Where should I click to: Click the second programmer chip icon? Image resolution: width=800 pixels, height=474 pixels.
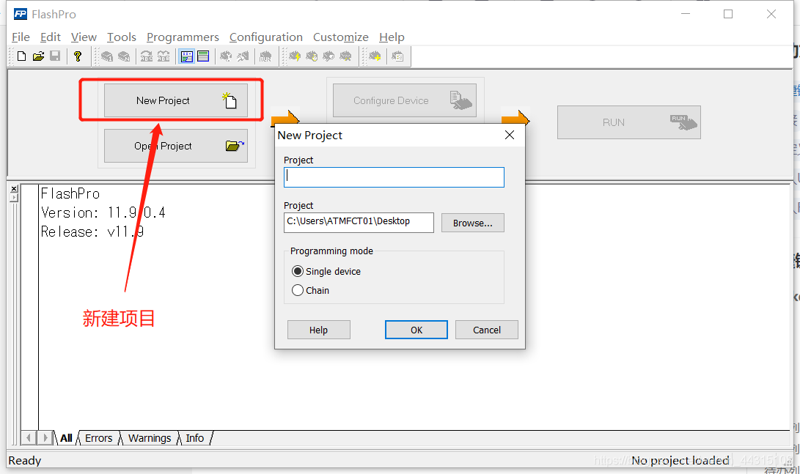click(x=312, y=56)
